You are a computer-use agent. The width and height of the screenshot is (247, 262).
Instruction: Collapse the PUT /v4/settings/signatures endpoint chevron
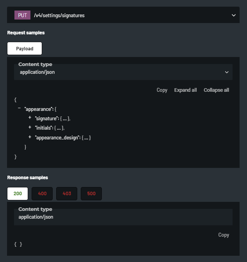(x=233, y=15)
